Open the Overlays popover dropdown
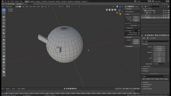 tap(121, 6)
